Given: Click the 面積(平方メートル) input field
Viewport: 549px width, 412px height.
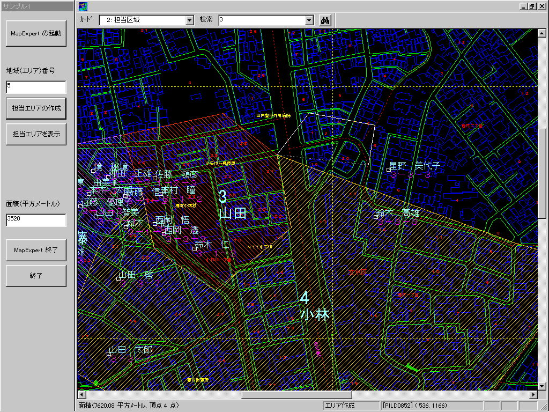Looking at the screenshot, I should click(x=36, y=220).
